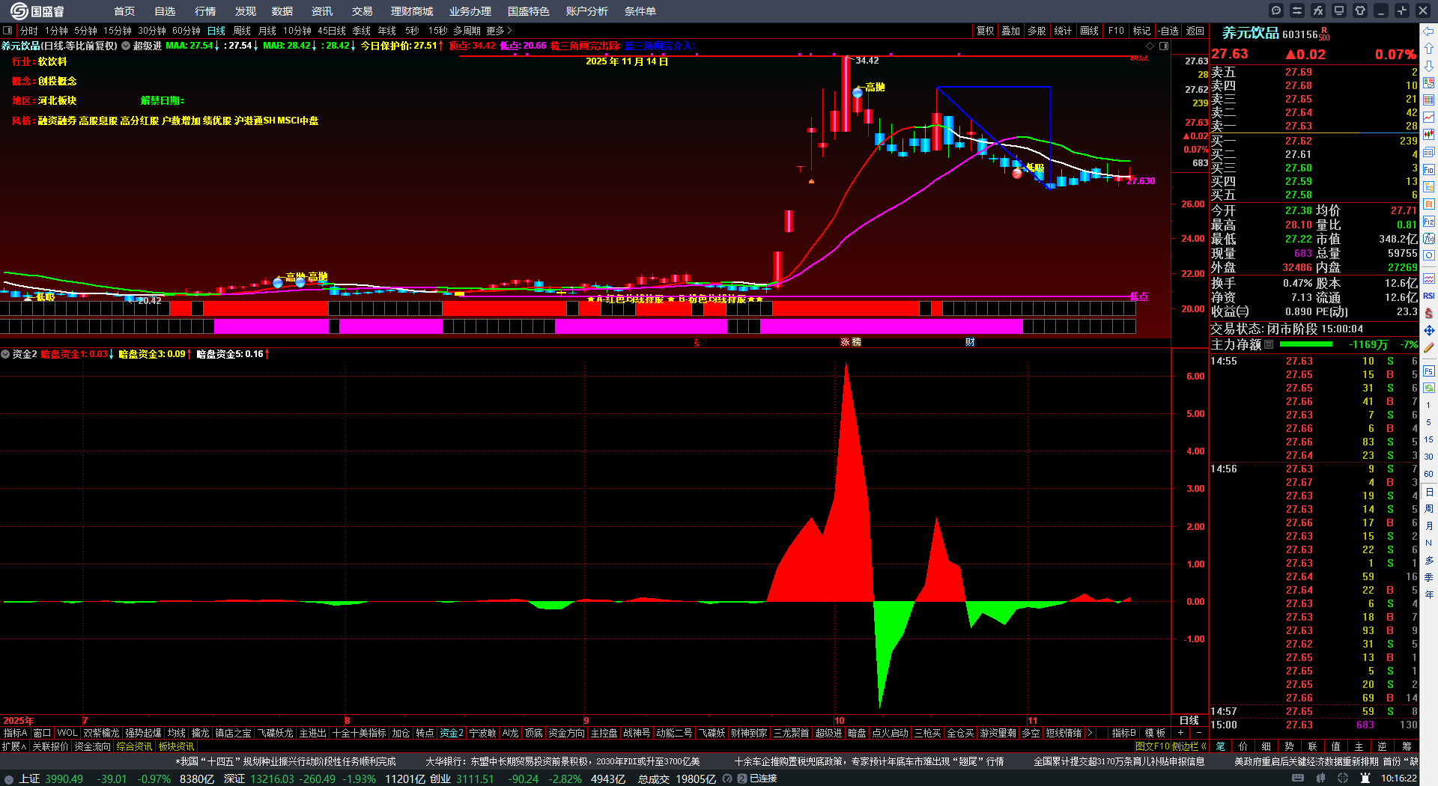Open the 综合资讯 news link
Viewport: 1438px width, 786px height.
click(134, 746)
